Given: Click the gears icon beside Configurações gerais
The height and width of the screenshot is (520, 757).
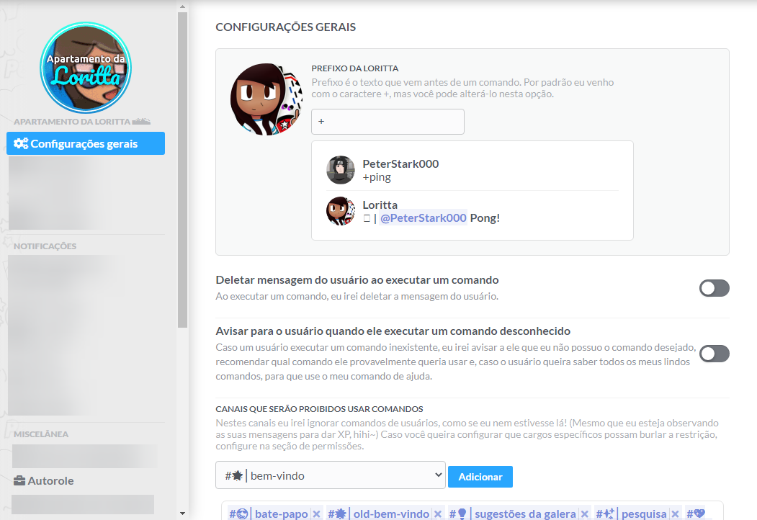Looking at the screenshot, I should coord(21,143).
